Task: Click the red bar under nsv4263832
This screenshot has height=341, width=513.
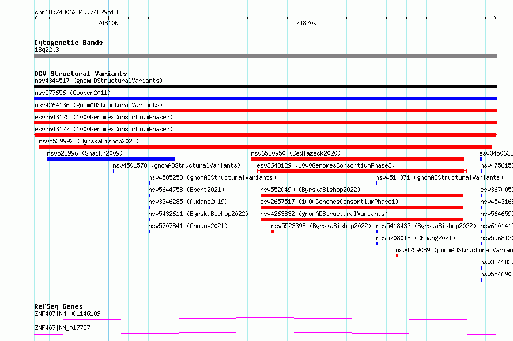Action: coord(361,219)
